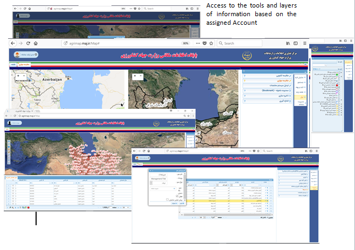The image size is (355, 250).
Task: Show sidebars icon in main Firefox window
Action: 295,43
